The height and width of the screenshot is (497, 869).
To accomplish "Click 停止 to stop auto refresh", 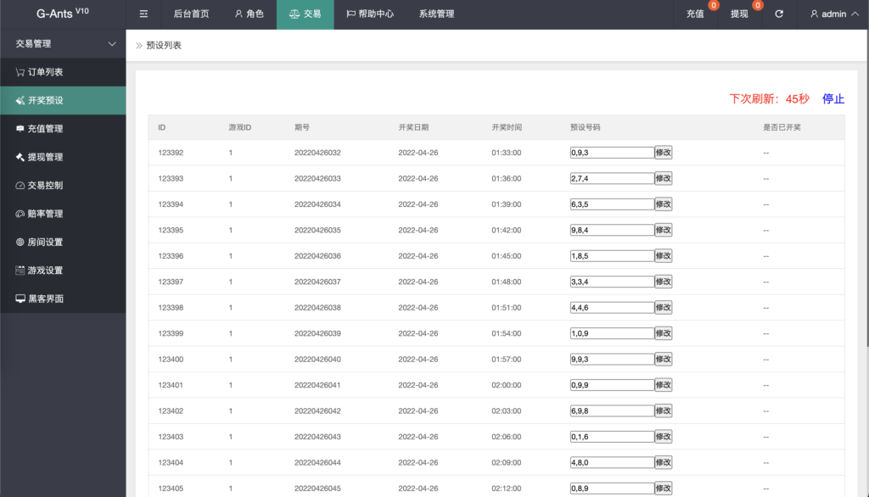I will pos(833,98).
